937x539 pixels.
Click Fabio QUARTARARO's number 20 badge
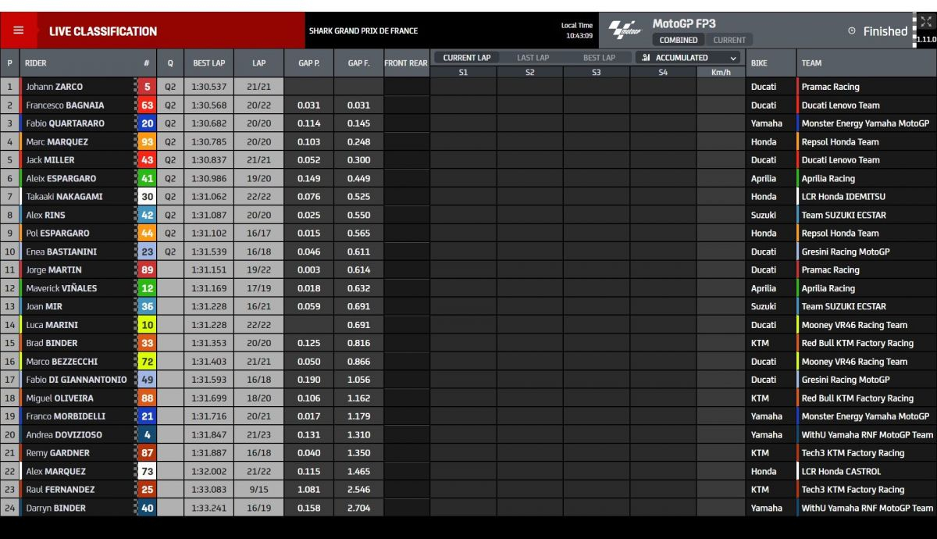point(147,123)
